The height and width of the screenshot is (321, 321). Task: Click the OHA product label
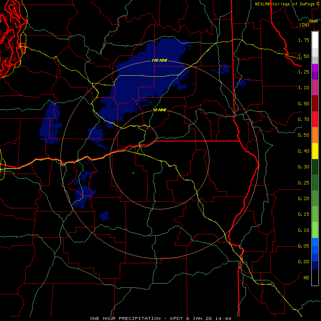314,21
